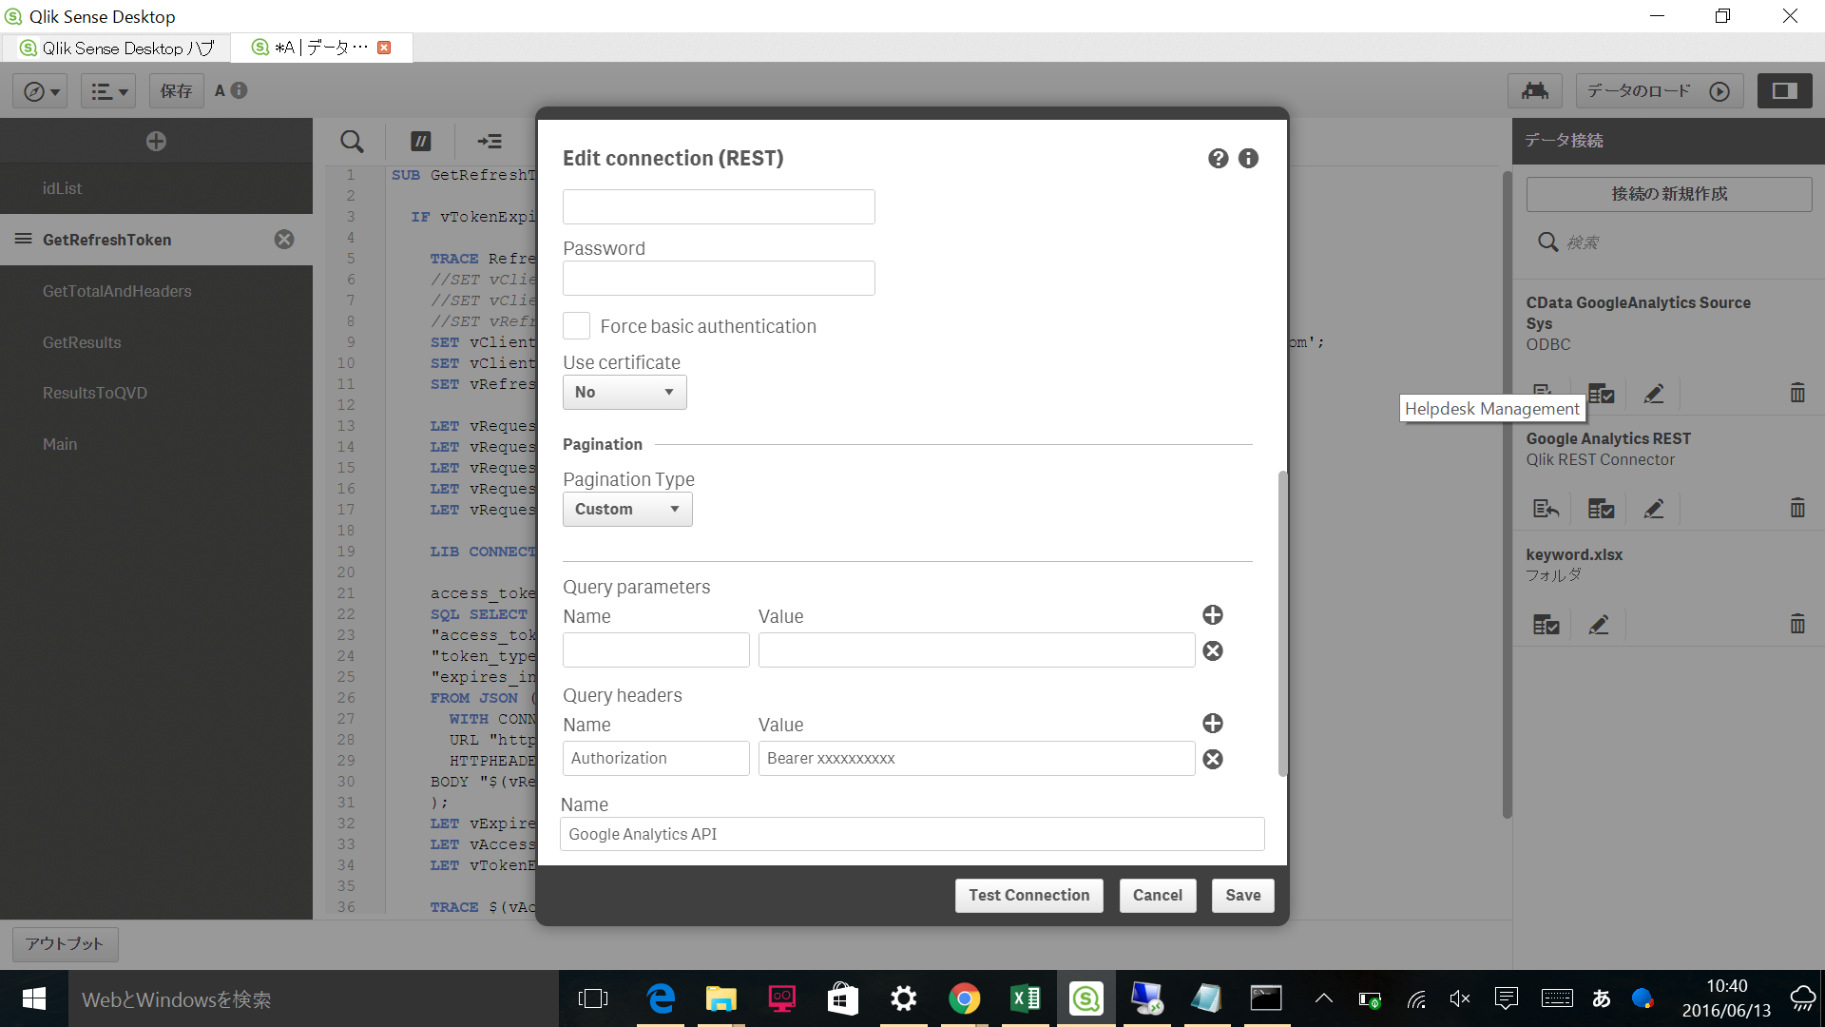1825x1027 pixels.
Task: Click the help question mark icon
Action: 1218,159
